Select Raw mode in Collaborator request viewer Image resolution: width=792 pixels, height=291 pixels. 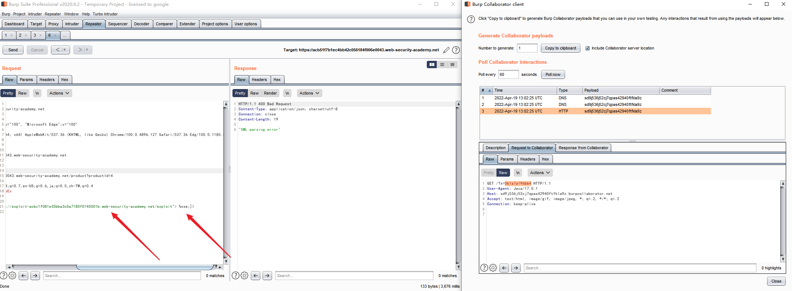point(503,173)
